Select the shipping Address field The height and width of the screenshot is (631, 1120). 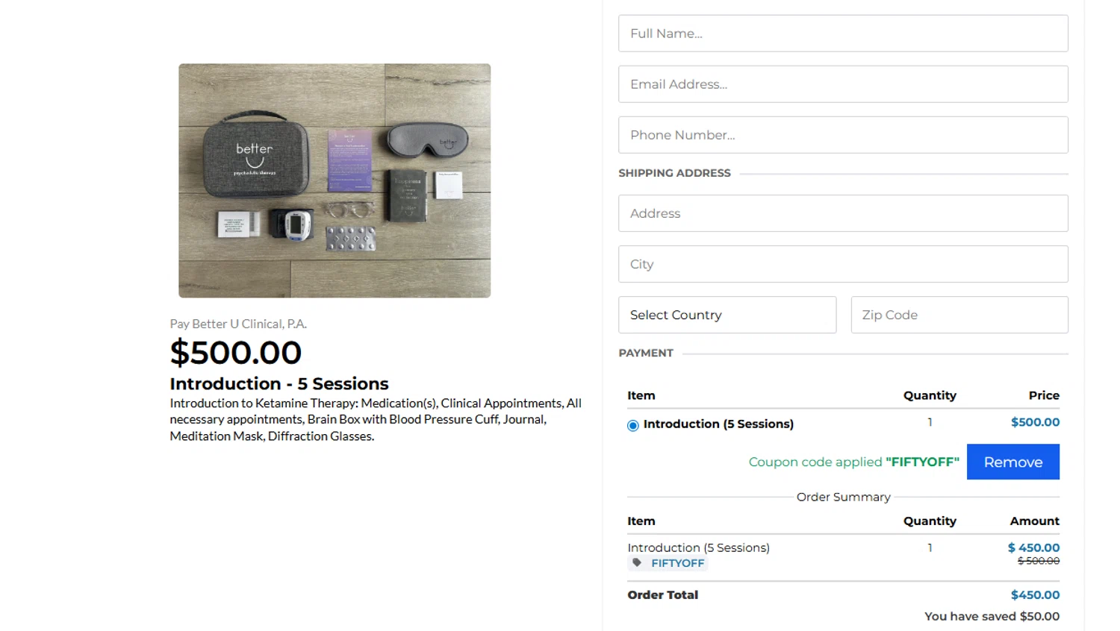pyautogui.click(x=843, y=213)
